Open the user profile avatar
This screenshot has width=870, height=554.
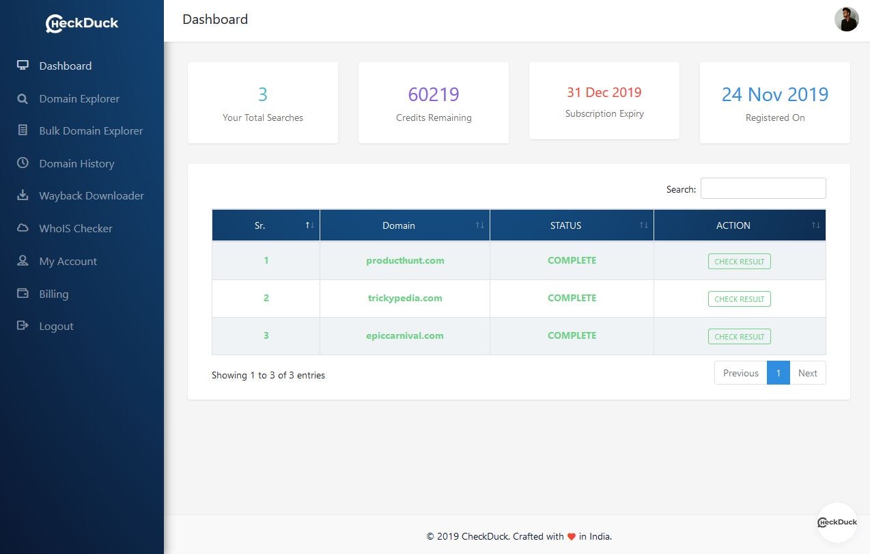(x=846, y=19)
